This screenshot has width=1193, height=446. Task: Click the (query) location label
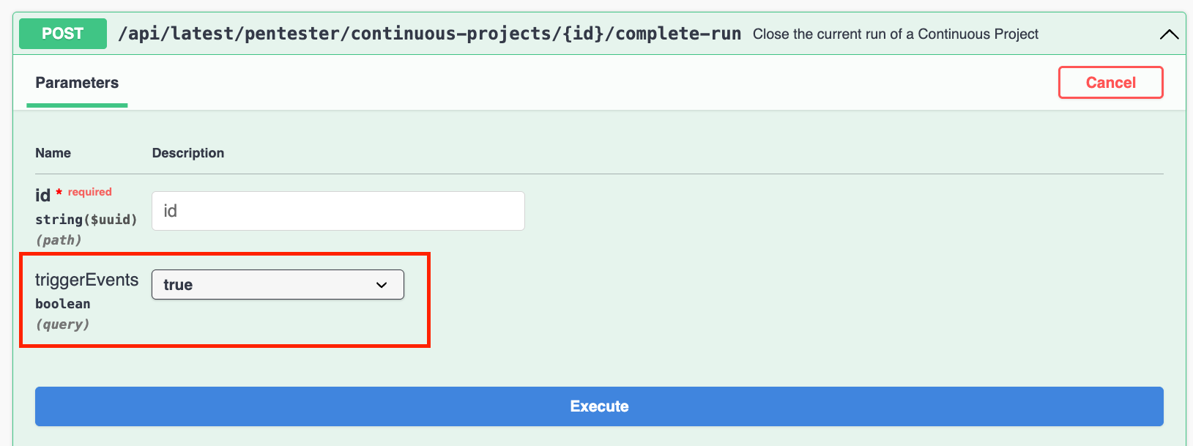tap(62, 324)
